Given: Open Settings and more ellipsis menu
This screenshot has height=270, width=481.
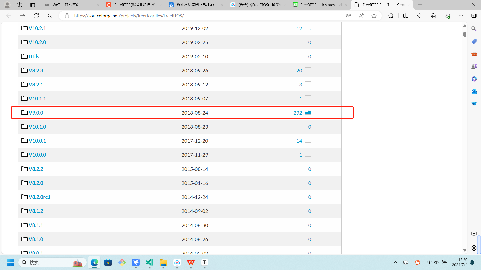Looking at the screenshot, I should coord(461,16).
